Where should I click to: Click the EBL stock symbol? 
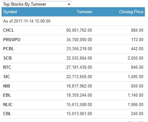(7, 95)
